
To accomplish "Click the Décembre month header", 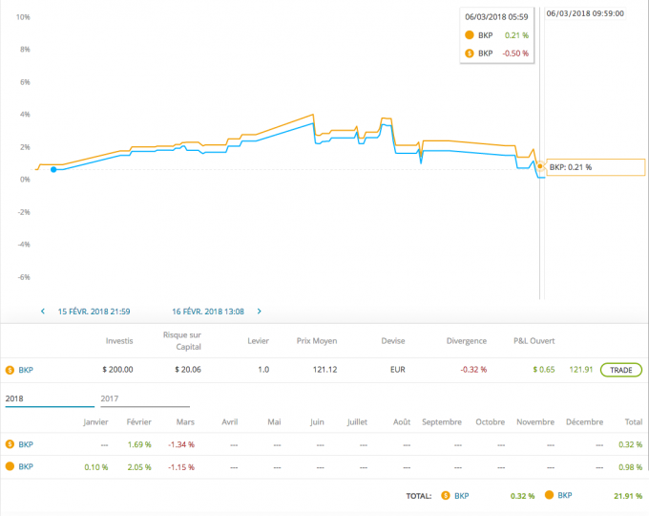I will pos(584,422).
